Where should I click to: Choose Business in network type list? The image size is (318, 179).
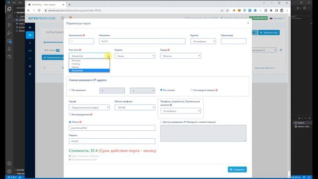tap(89, 61)
